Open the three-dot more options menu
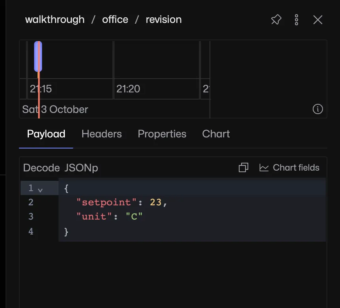Viewport: 340px width, 308px height. point(297,20)
